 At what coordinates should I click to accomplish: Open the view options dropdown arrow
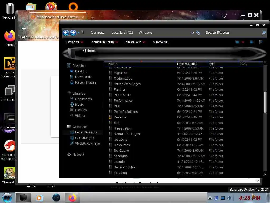click(x=243, y=42)
